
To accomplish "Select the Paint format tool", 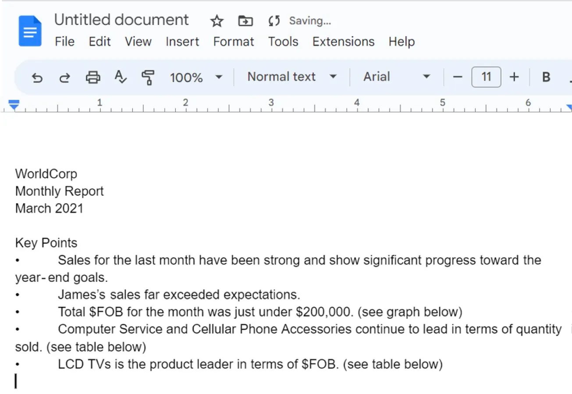I will click(147, 77).
